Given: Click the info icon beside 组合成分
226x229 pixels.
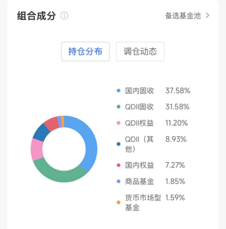Looking at the screenshot, I should click(x=64, y=16).
